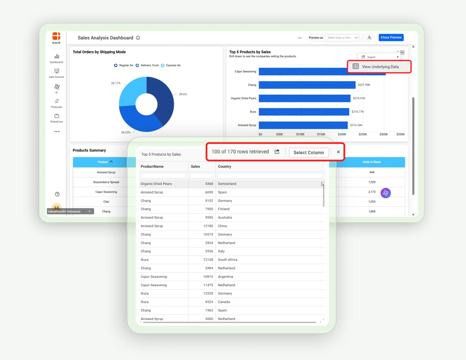The width and height of the screenshot is (466, 360).
Task: Open the Select User or Group dropdown
Action: pos(342,38)
